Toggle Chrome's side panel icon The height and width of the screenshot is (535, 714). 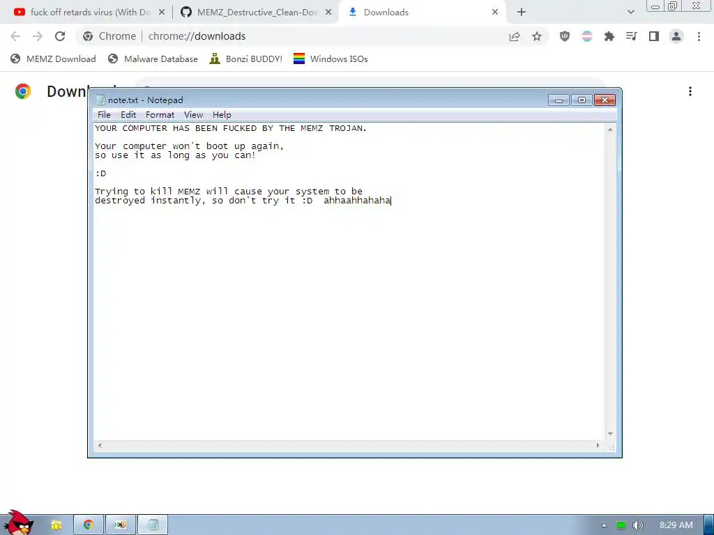[x=654, y=36]
